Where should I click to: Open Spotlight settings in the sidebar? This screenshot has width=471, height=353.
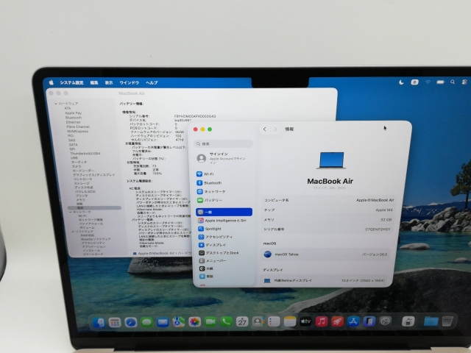(224, 229)
